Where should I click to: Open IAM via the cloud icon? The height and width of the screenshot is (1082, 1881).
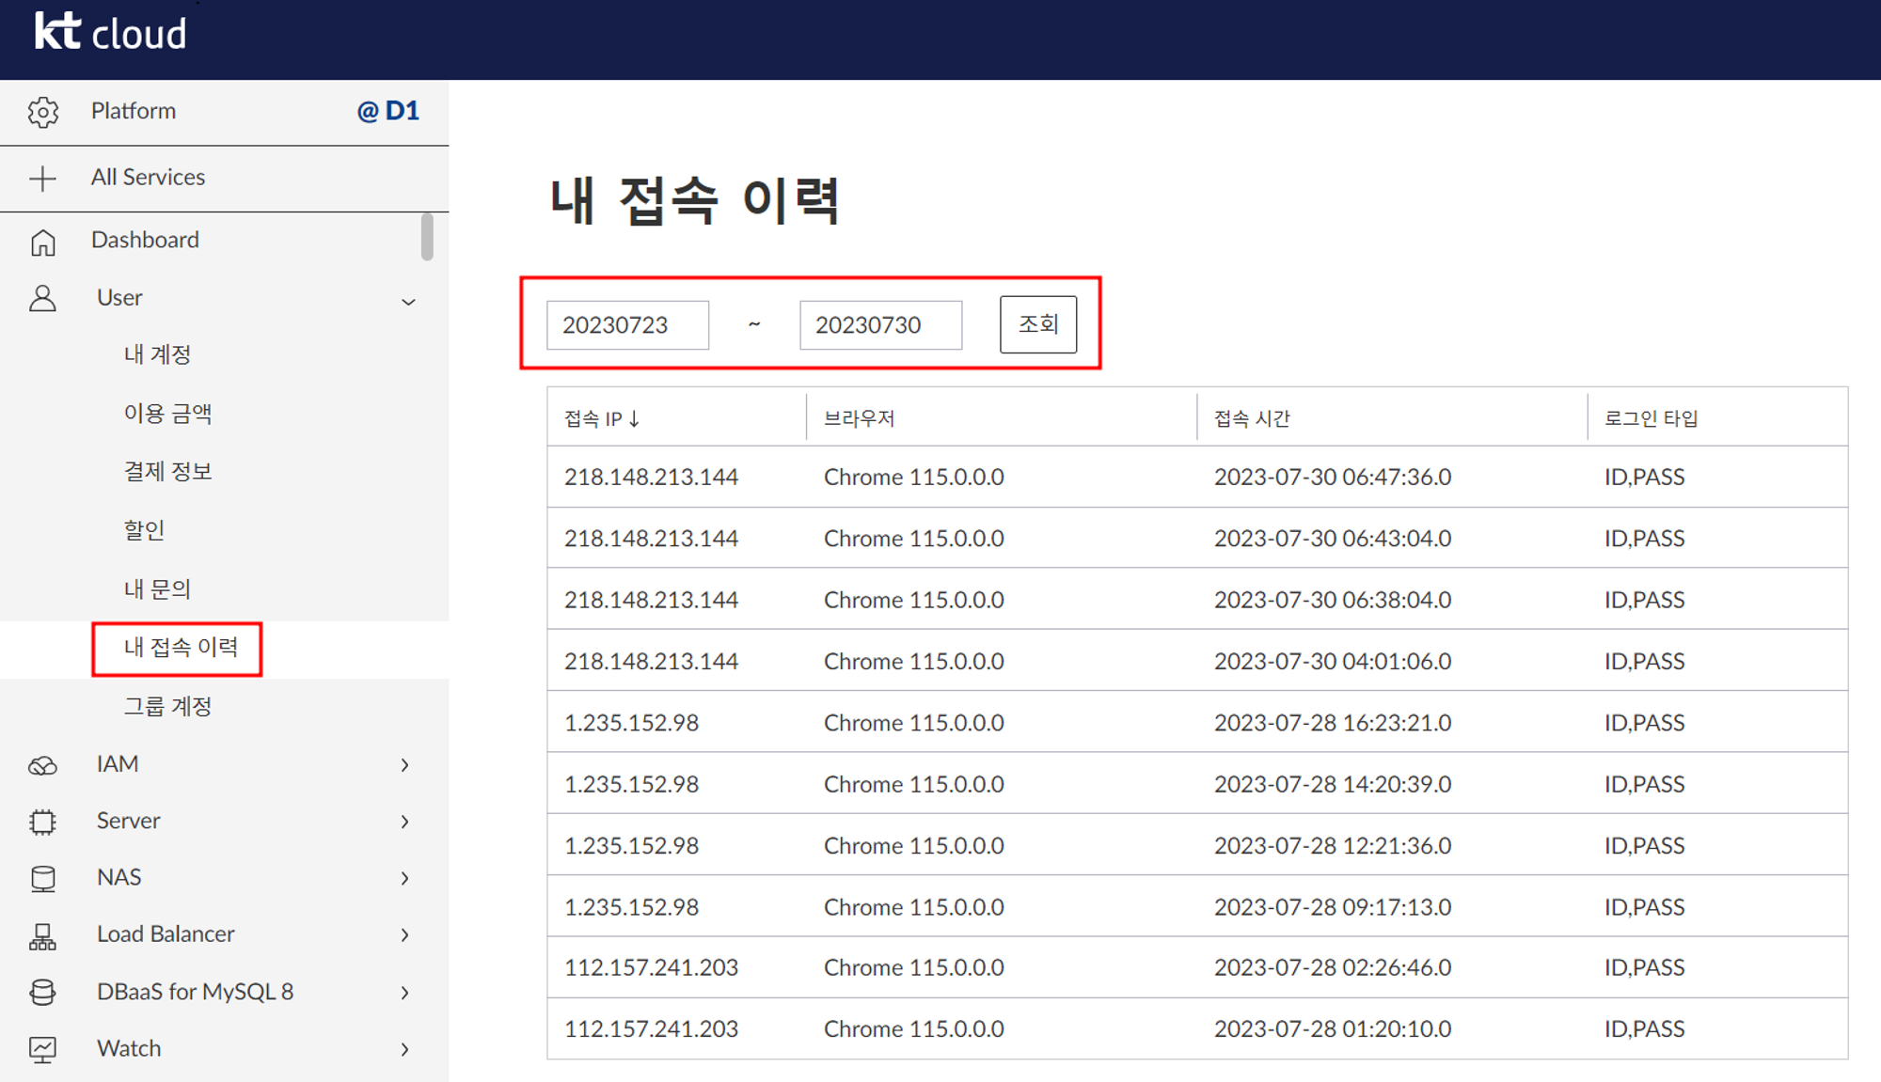coord(43,764)
